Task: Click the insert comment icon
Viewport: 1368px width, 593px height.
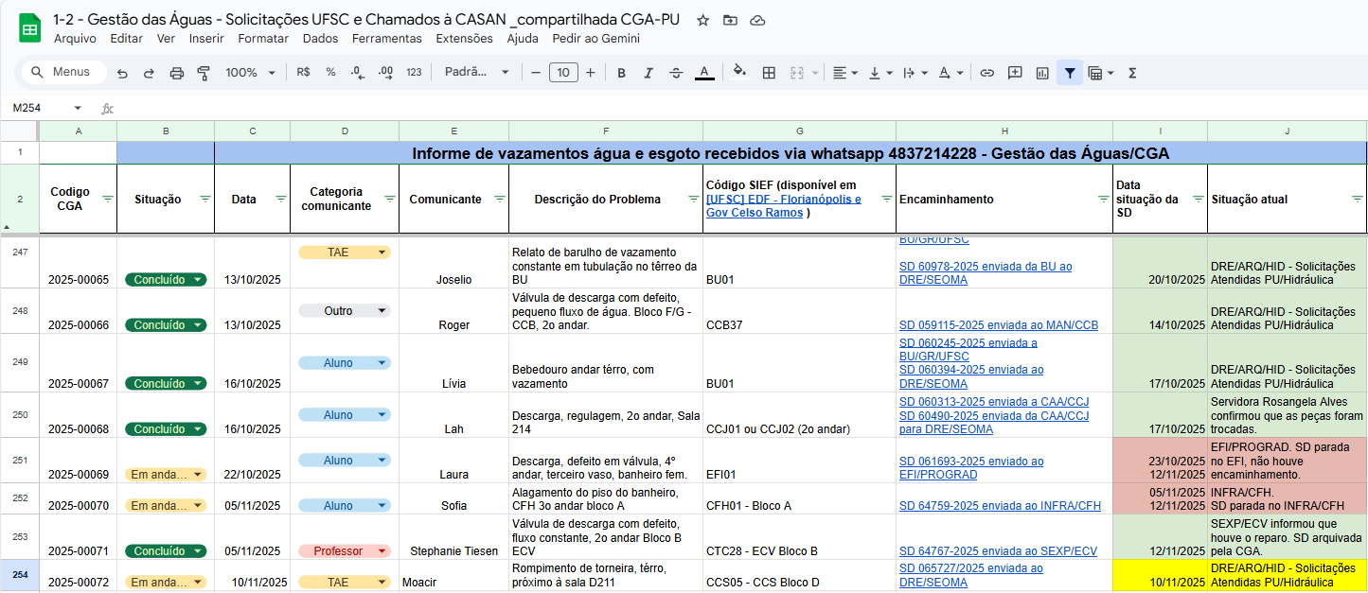Action: pyautogui.click(x=1014, y=72)
